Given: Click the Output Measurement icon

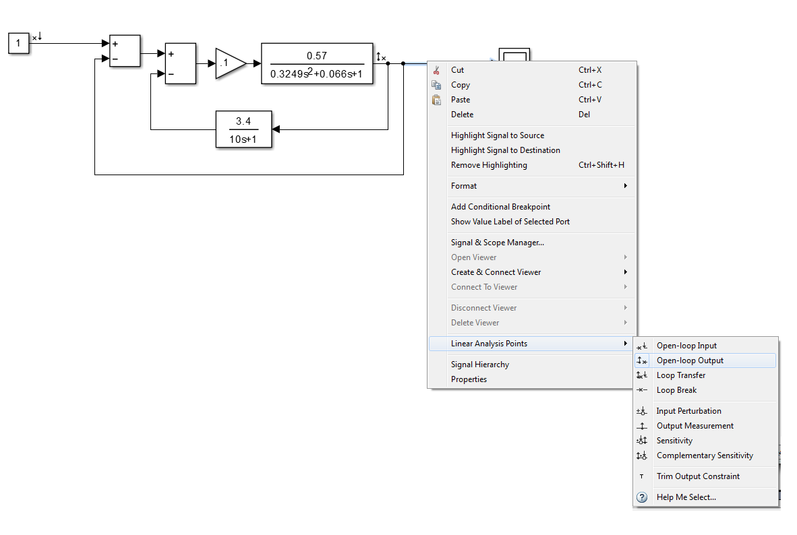Looking at the screenshot, I should point(642,426).
